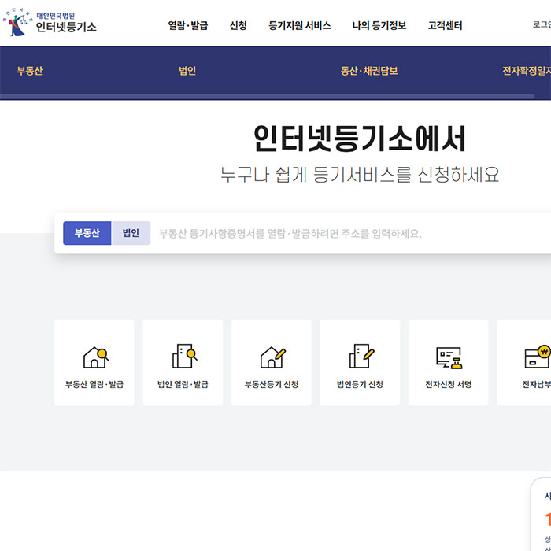This screenshot has height=551, width=551.
Task: Open the 부동산등기 신청 card label
Action: point(272,384)
